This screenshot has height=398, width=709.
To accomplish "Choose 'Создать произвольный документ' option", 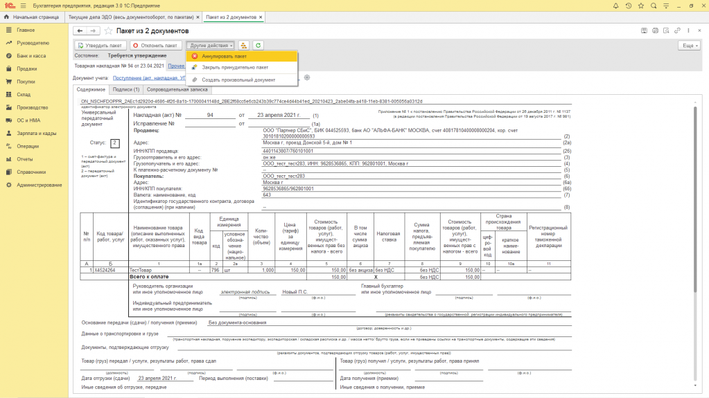I will [238, 80].
